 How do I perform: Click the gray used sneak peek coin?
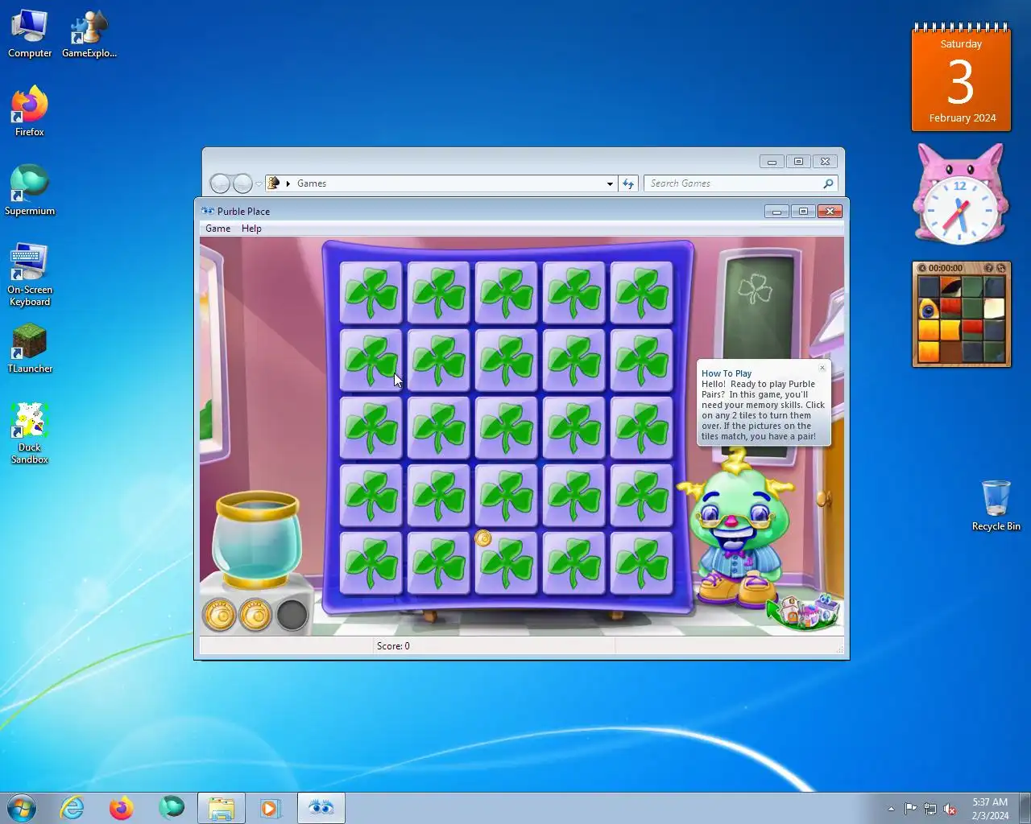[292, 616]
